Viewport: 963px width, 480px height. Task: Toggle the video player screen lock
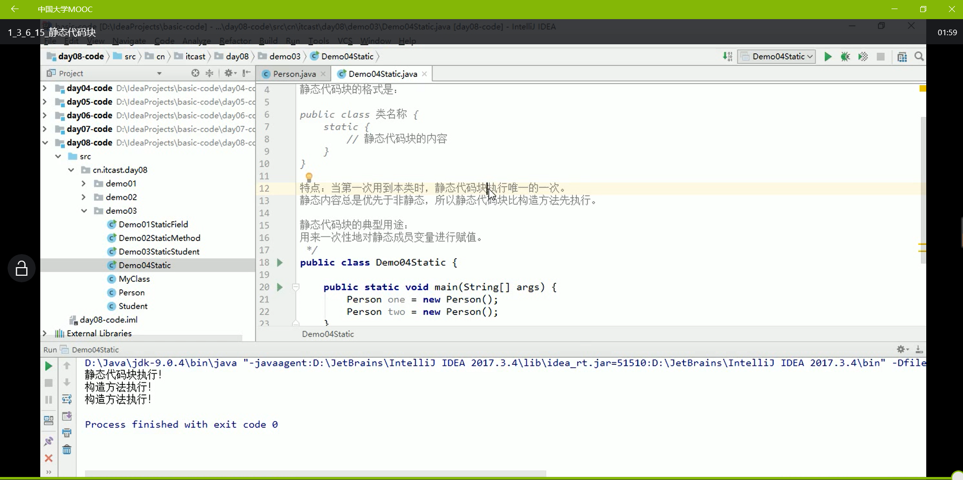pos(21,268)
